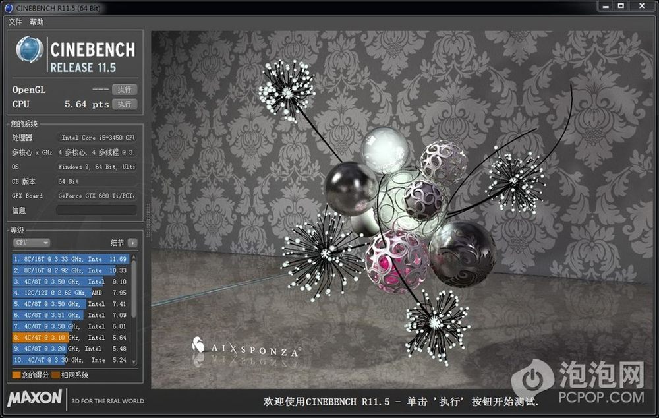Click the orange 您的得分 legend swatch
Viewport: 659px width, 418px height.
point(16,376)
